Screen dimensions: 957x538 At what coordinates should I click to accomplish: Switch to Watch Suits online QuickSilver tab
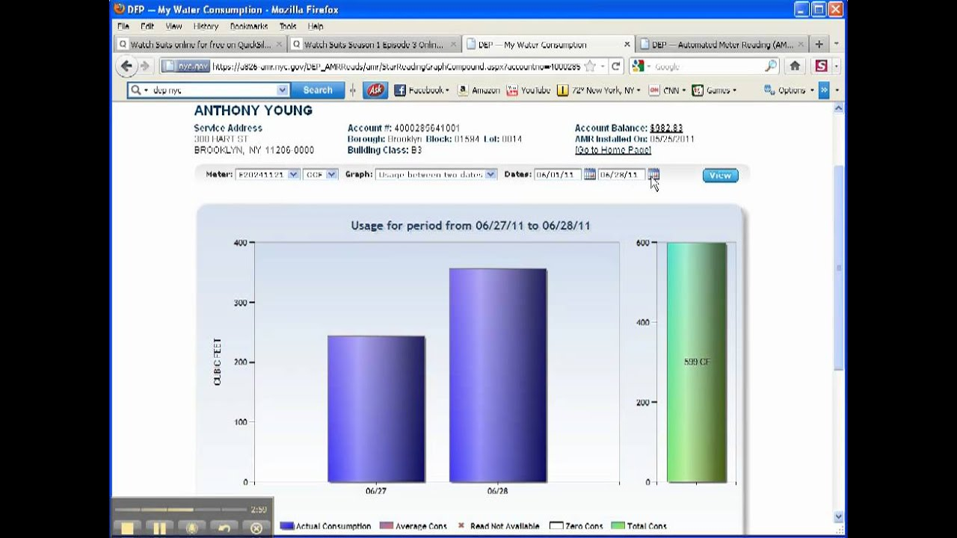pos(200,45)
